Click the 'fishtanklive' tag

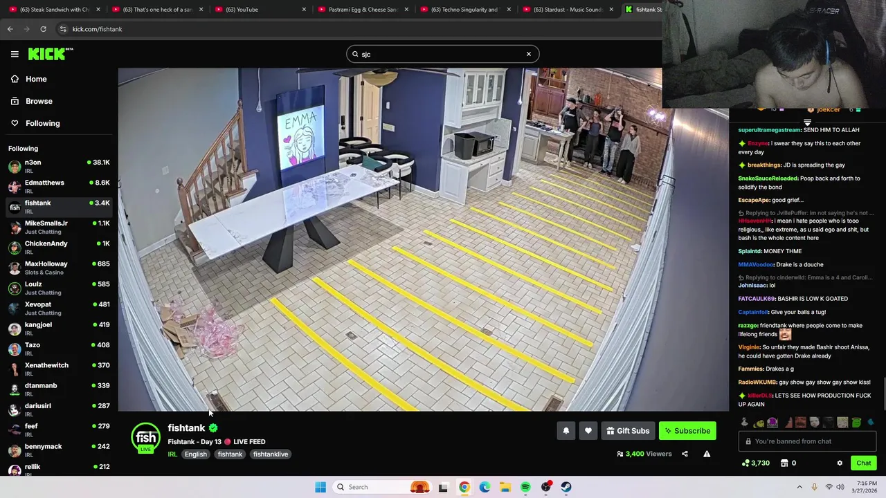coord(271,454)
